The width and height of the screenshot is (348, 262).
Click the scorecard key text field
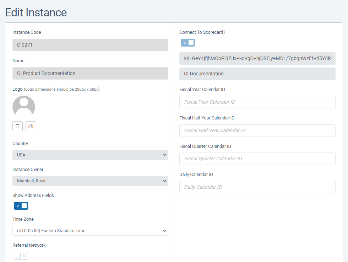click(x=257, y=58)
